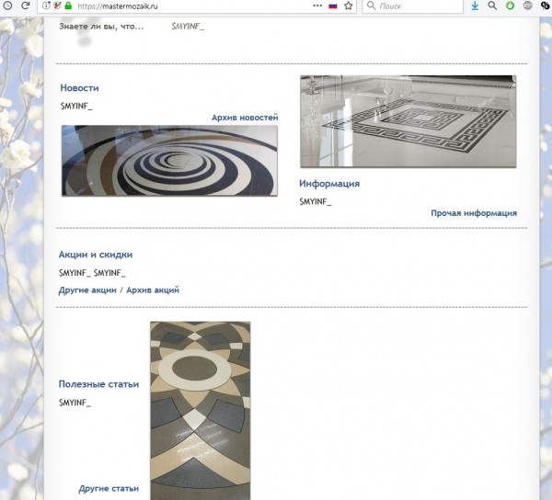Open the Новости heading link
The width and height of the screenshot is (552, 500).
coord(79,88)
